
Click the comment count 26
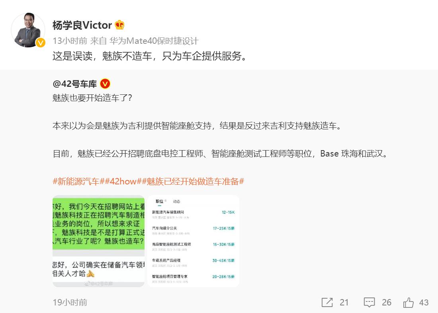coord(387,302)
